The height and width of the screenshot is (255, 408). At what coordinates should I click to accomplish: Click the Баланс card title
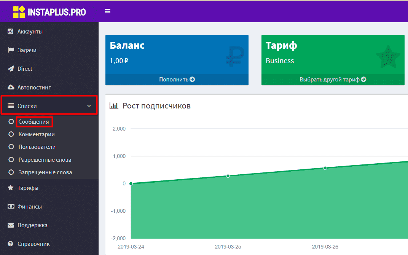tap(127, 45)
